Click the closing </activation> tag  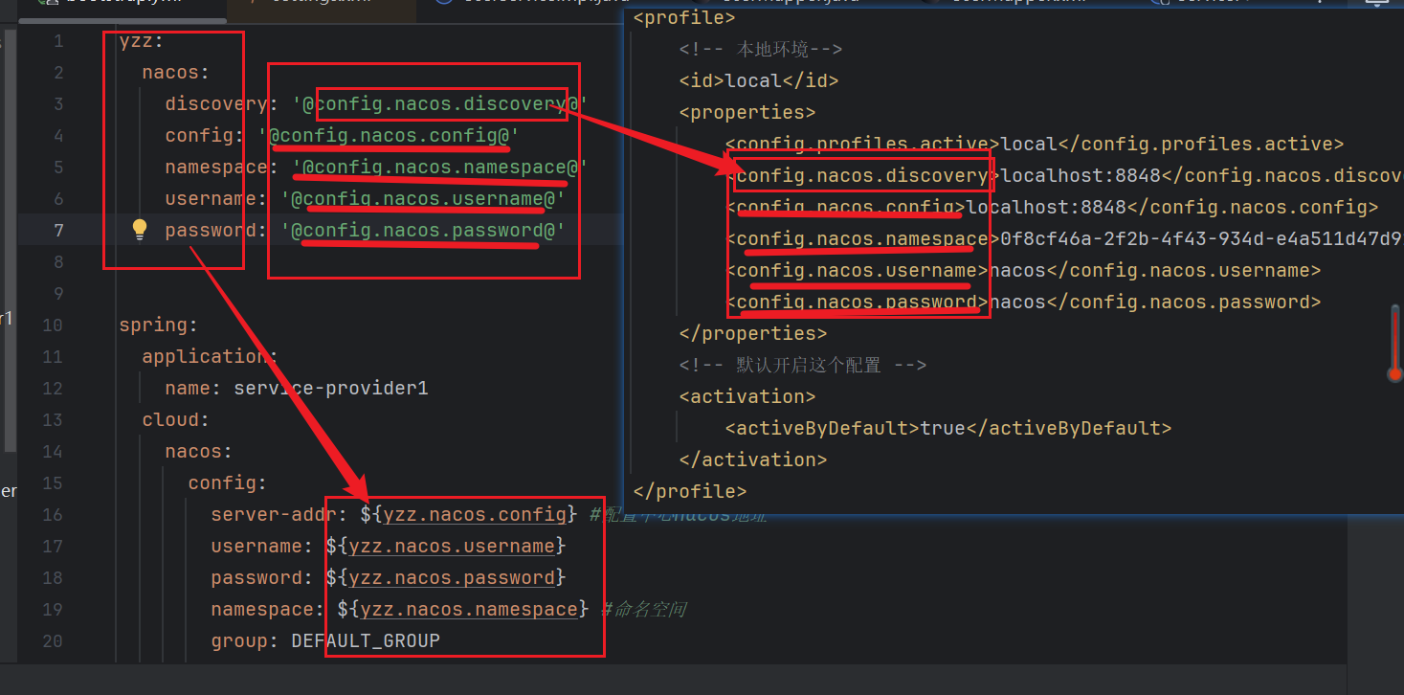click(x=753, y=460)
